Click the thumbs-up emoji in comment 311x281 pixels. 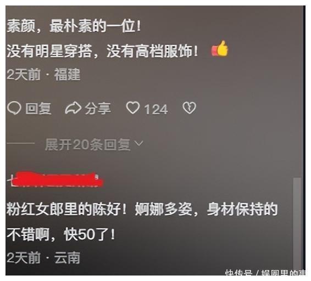(x=220, y=48)
